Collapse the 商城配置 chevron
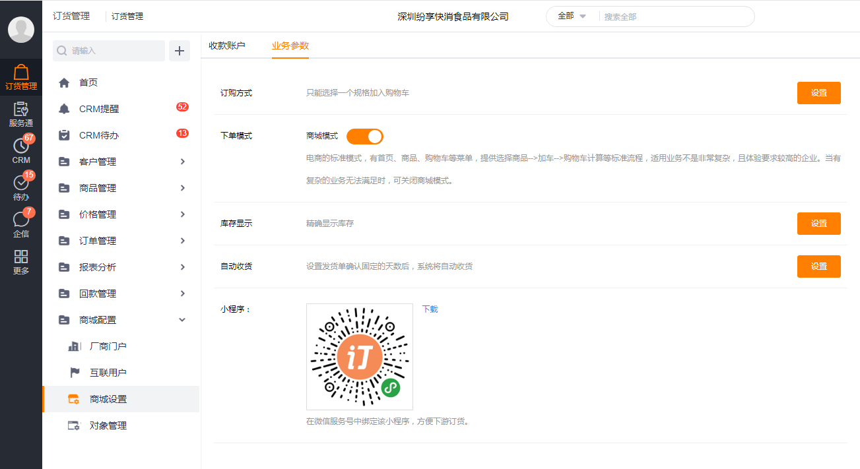860x469 pixels. click(x=183, y=320)
